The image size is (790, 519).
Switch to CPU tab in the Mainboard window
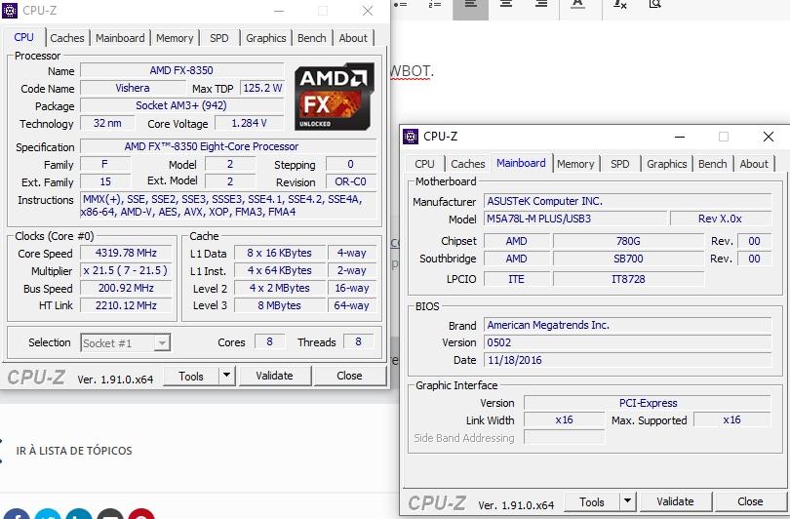[x=424, y=164]
